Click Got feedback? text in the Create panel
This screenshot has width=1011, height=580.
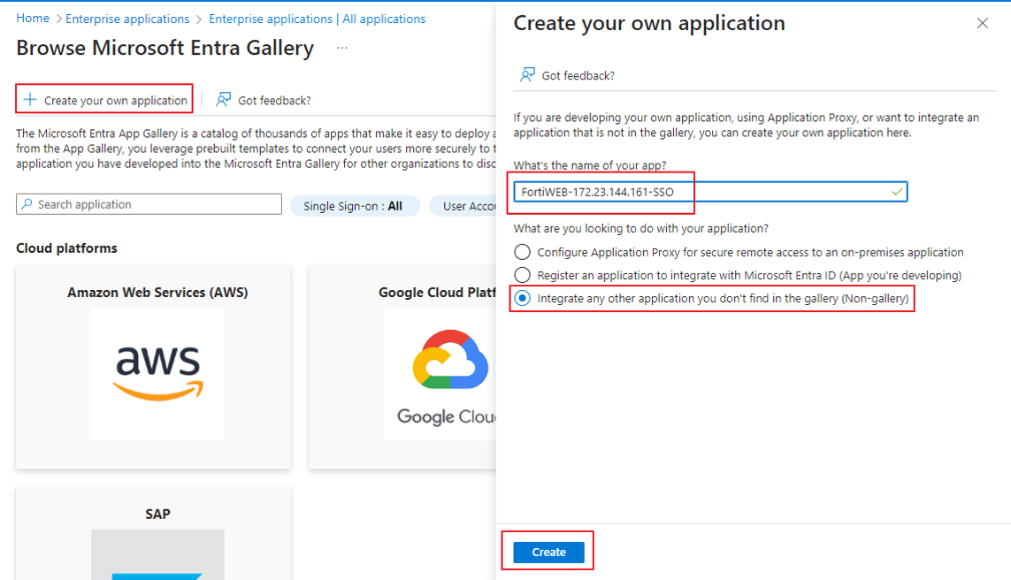click(578, 75)
